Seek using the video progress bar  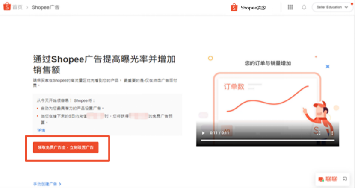point(268,140)
